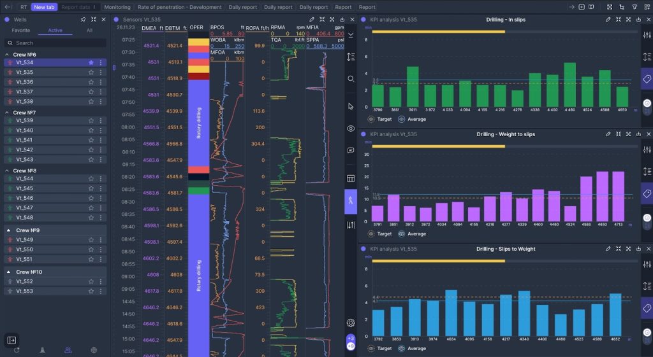
Task: Select the cursor pointer tool in the Sensors toolbar
Action: [x=351, y=106]
